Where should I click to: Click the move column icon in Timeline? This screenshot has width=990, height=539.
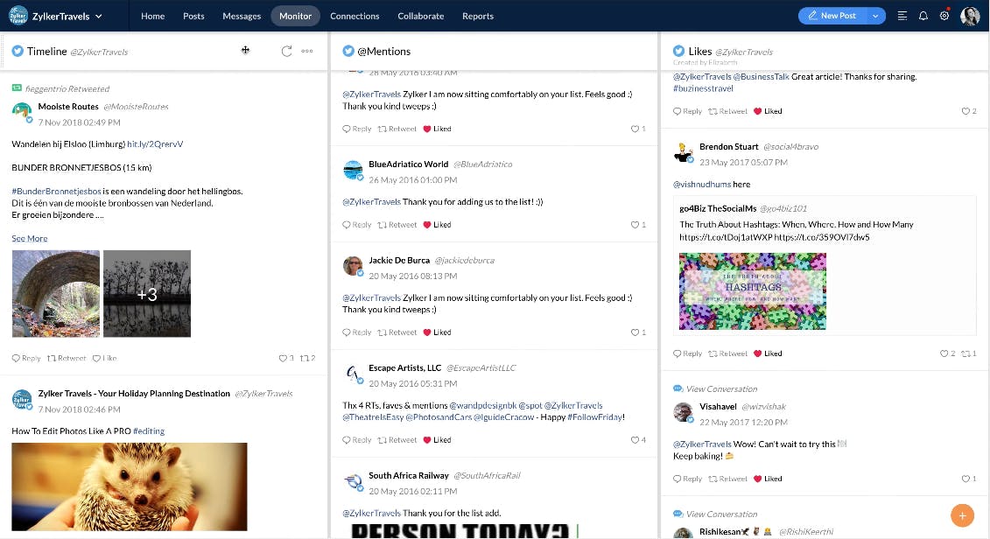coord(246,51)
